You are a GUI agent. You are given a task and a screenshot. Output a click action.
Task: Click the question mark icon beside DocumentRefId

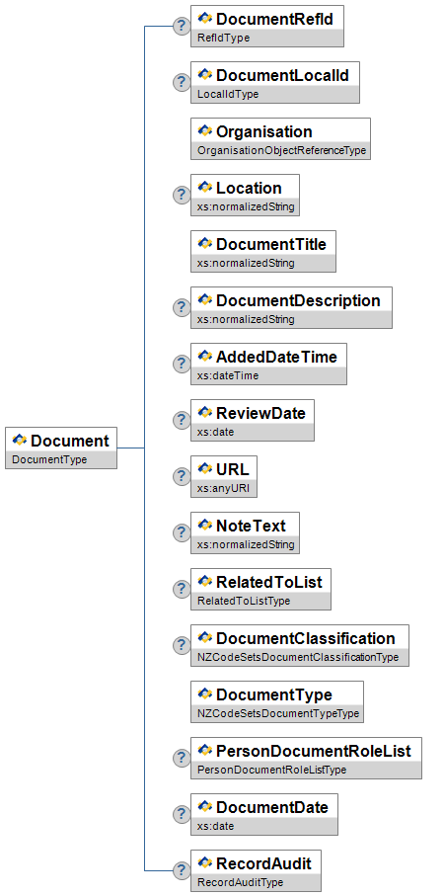pyautogui.click(x=182, y=26)
